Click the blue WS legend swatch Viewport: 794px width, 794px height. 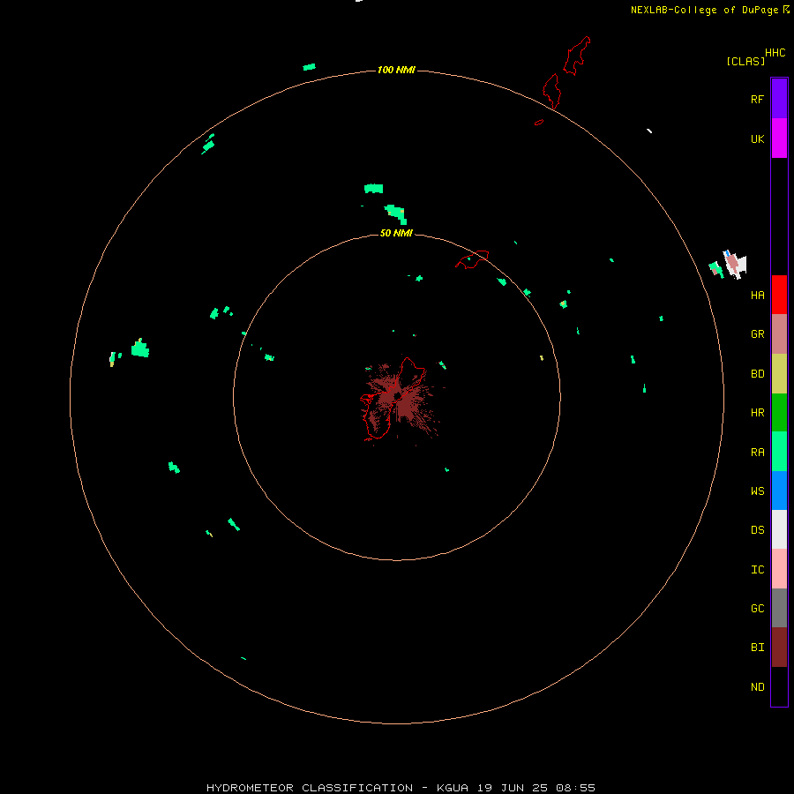779,491
